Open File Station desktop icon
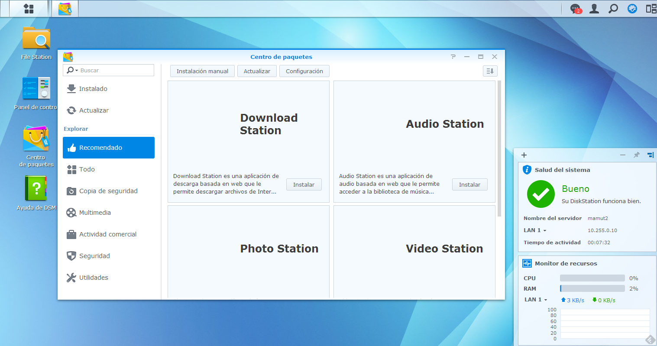 (36, 42)
